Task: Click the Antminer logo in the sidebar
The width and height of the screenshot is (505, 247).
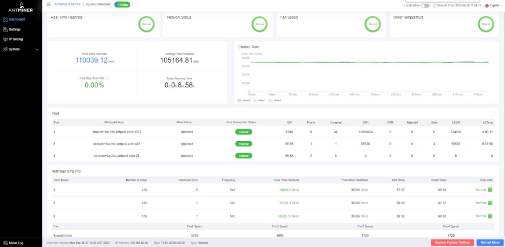Action: 21,7
